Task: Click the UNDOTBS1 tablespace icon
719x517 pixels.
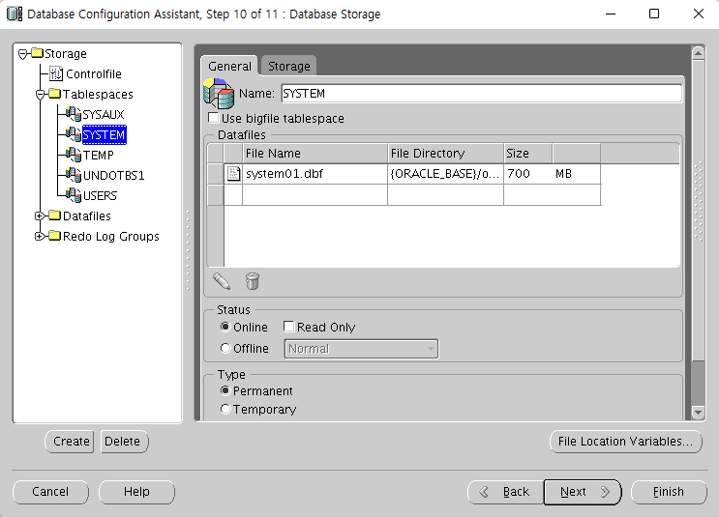Action: [74, 175]
